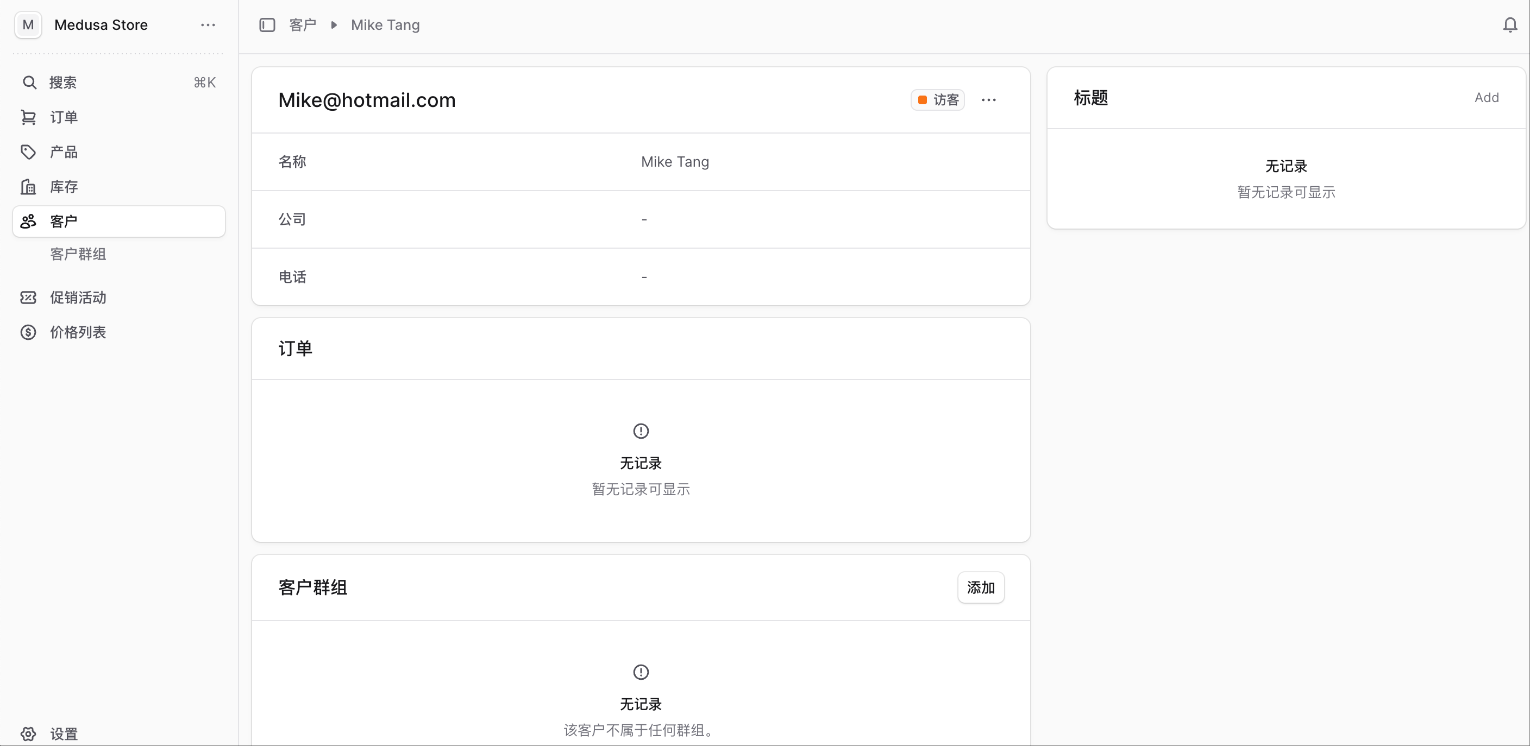This screenshot has height=746, width=1530.
Task: Click the 公司 field label
Action: coord(292,219)
